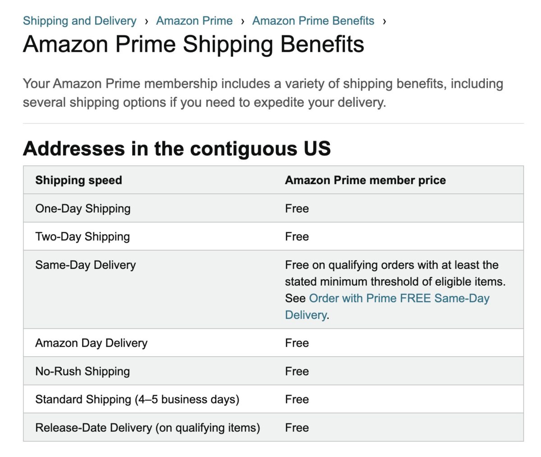The width and height of the screenshot is (541, 457).
Task: Select the Amazon Prime member price column header
Action: 365,180
